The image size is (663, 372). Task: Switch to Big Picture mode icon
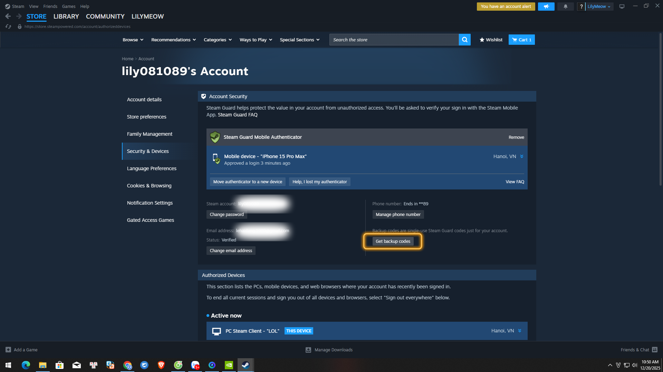coord(622,7)
